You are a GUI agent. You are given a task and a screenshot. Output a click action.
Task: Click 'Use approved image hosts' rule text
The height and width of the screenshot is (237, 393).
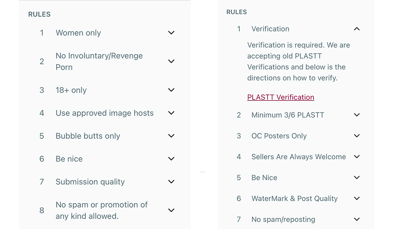[105, 113]
